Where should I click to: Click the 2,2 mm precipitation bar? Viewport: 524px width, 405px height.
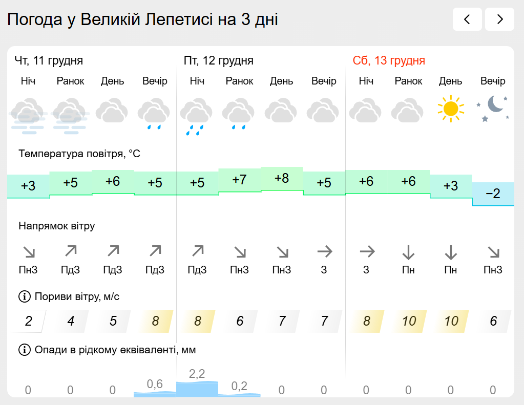pos(197,388)
